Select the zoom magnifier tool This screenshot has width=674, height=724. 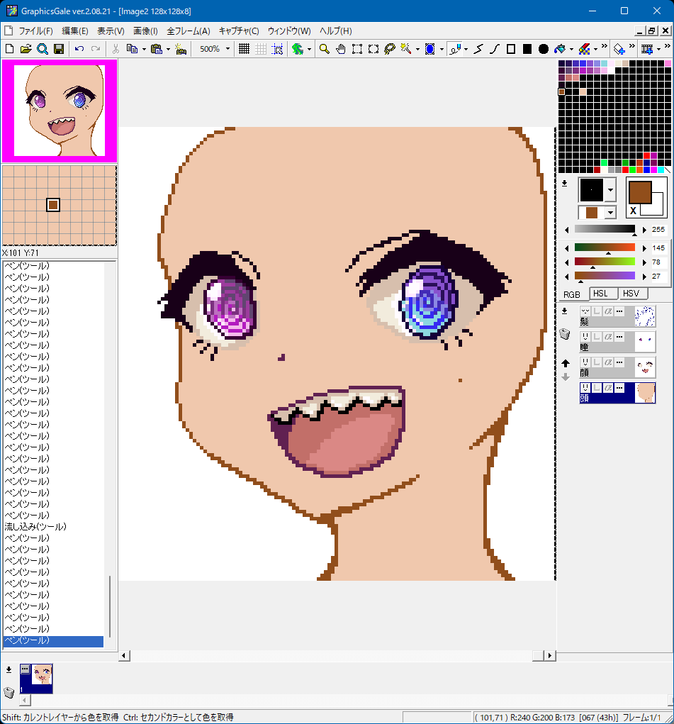tap(325, 49)
